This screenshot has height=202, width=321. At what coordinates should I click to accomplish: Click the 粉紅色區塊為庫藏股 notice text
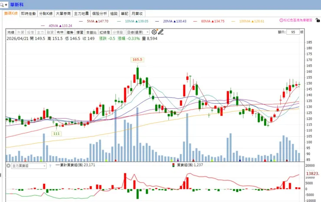298,20
